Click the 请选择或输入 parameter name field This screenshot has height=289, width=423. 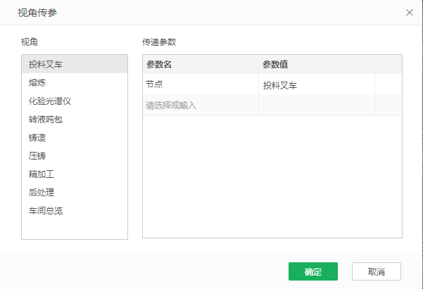click(x=200, y=105)
